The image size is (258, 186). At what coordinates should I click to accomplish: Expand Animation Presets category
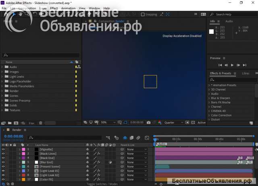point(209,85)
